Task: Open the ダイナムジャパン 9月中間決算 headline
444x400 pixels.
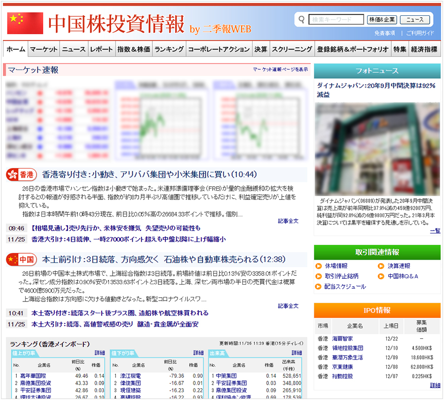Action: 376,90
